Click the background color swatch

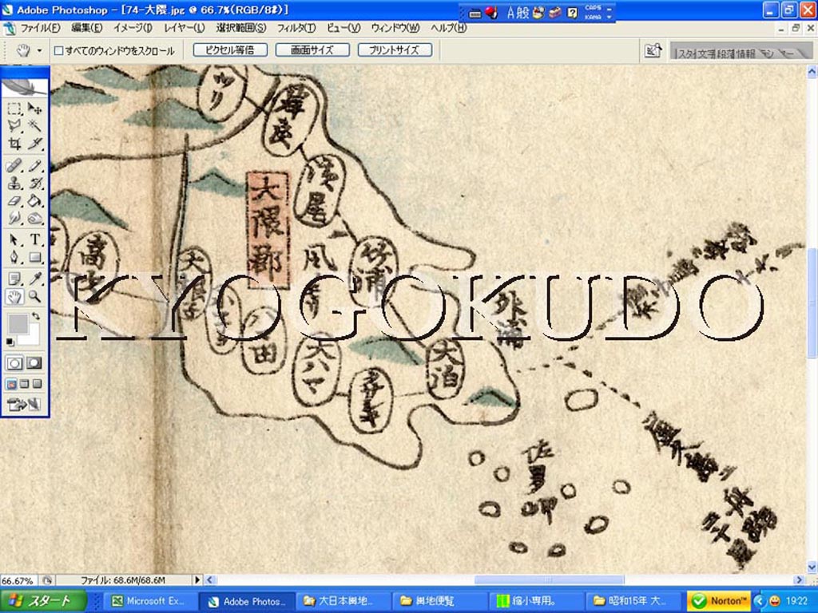pos(34,336)
